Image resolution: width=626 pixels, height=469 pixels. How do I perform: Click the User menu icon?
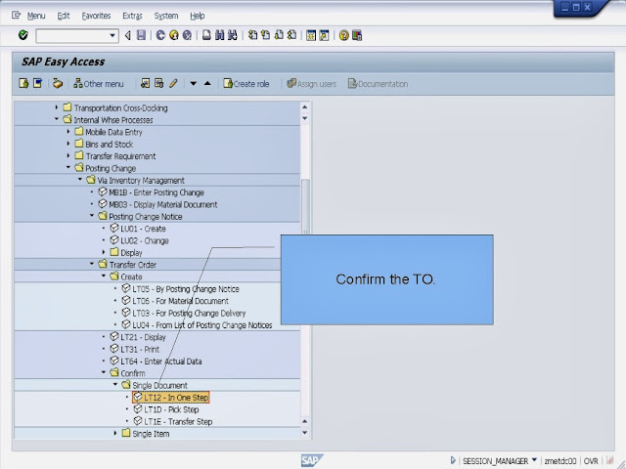click(23, 83)
